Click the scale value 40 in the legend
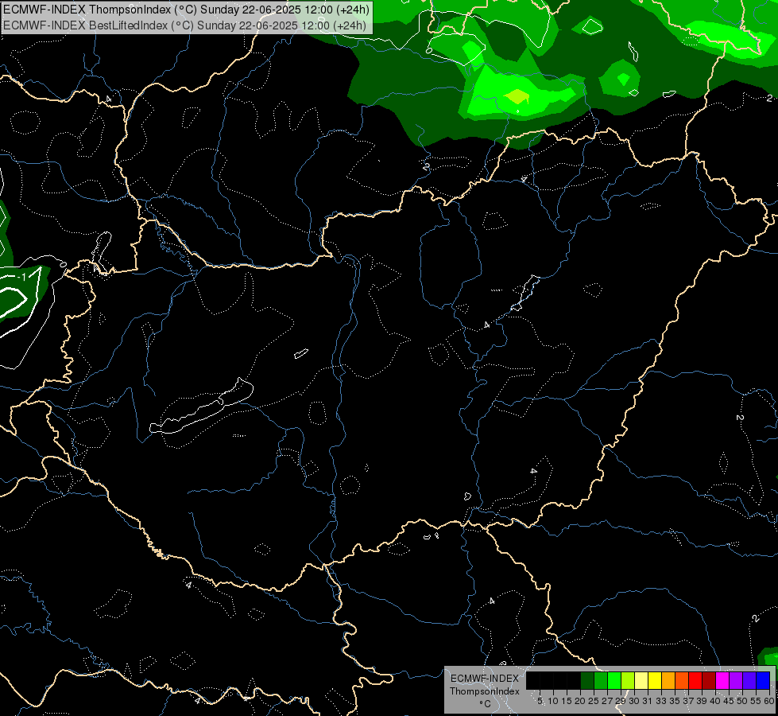778x716 pixels. [715, 701]
